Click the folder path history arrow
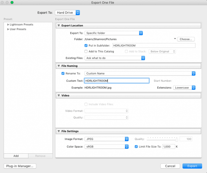Image resolution: width=207 pixels, height=173 pixels. click(175, 39)
